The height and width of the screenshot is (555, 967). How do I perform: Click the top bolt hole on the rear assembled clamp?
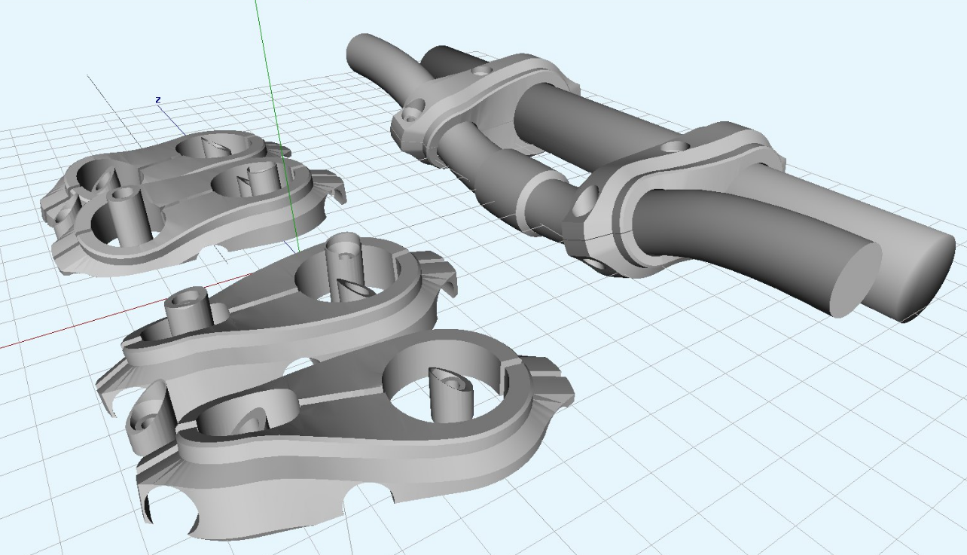(480, 72)
